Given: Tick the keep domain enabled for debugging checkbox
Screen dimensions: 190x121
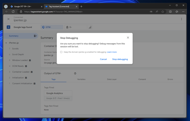Looking at the screenshot, I should 61,52.
